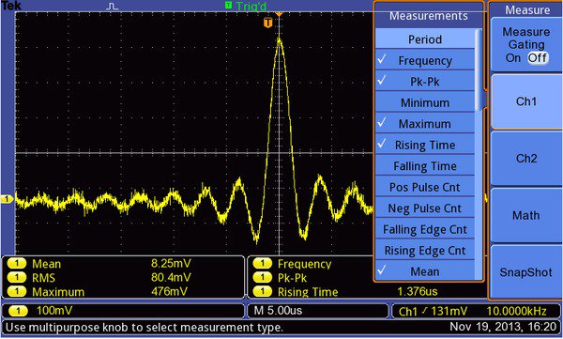
Task: Uncheck the Mean entry in measurements list
Action: tap(425, 271)
